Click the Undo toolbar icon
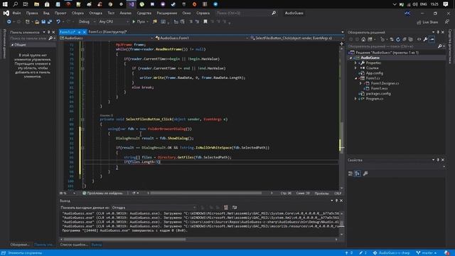This screenshot has width=455, height=256. tap(58, 22)
